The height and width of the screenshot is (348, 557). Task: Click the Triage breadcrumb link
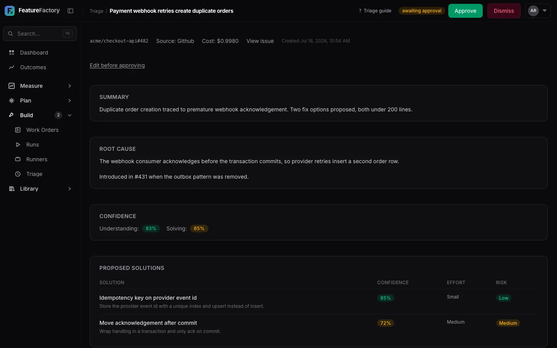[x=96, y=11]
